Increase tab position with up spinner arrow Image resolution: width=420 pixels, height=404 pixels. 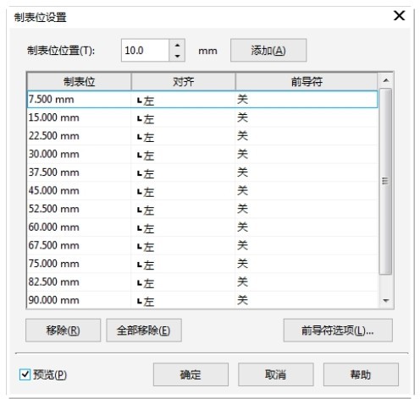(177, 45)
